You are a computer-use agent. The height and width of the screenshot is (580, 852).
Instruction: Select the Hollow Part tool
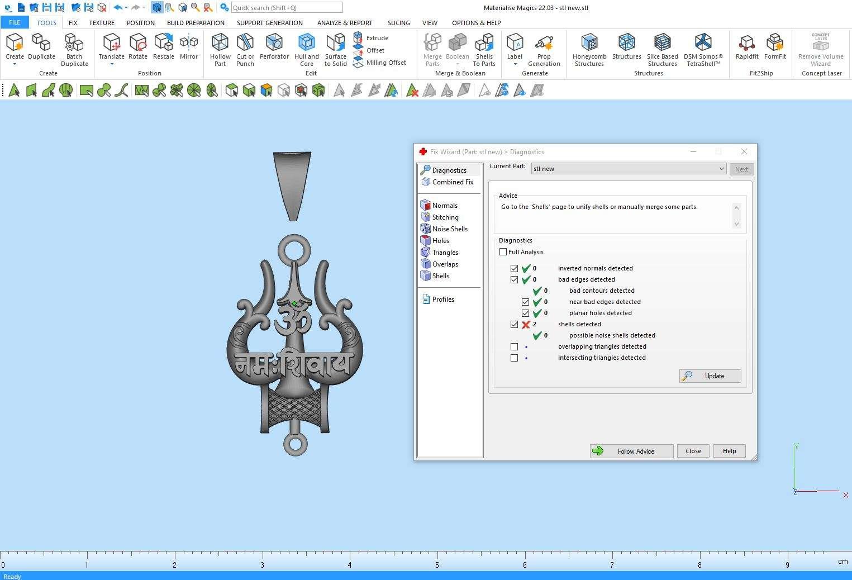pyautogui.click(x=220, y=49)
